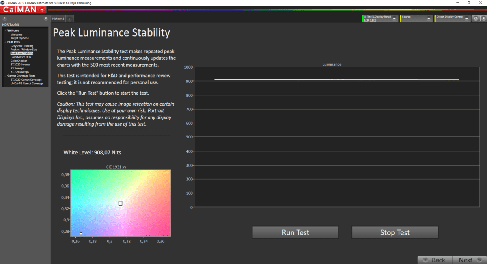Viewport: 487px width, 264px height.
Task: Click the Stop Test button
Action: click(395, 232)
